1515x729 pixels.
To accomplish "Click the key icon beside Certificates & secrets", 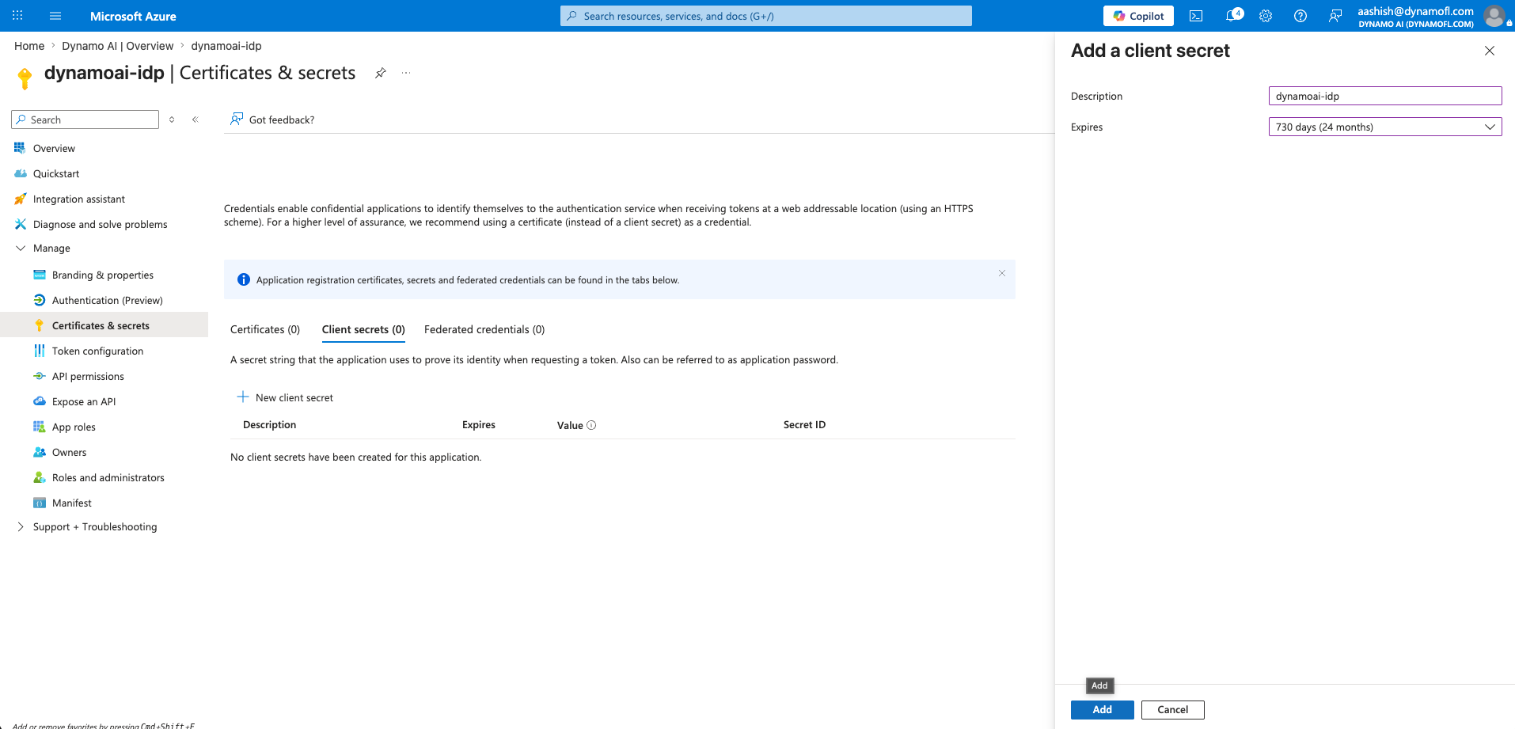I will click(x=39, y=325).
